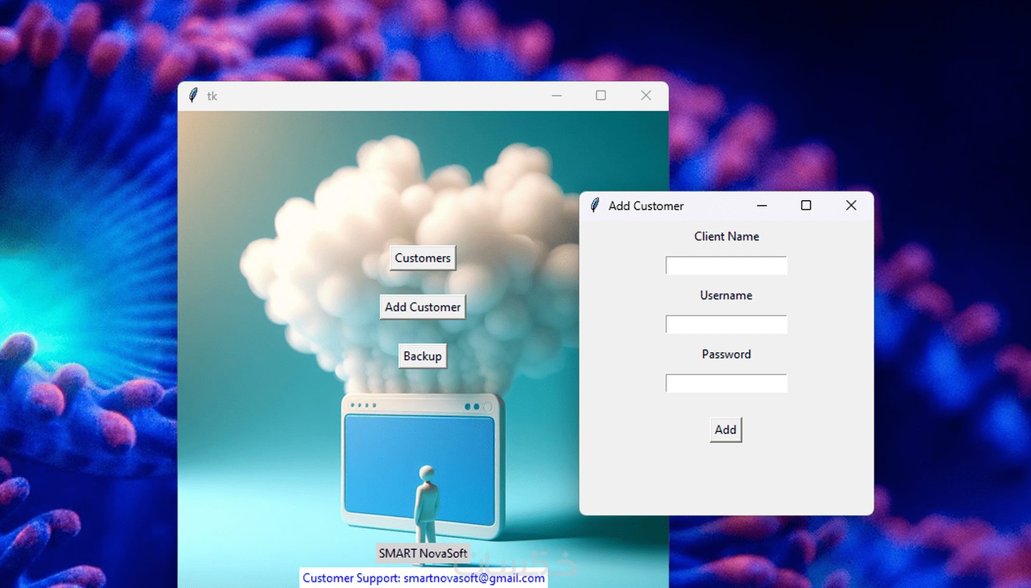Close the Add Customer dialog
This screenshot has height=588, width=1031.
coord(851,205)
